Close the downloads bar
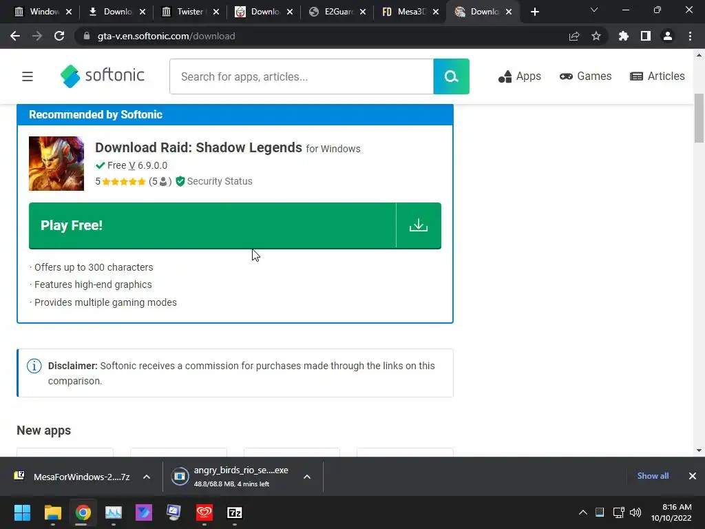Image resolution: width=705 pixels, height=529 pixels. click(693, 476)
